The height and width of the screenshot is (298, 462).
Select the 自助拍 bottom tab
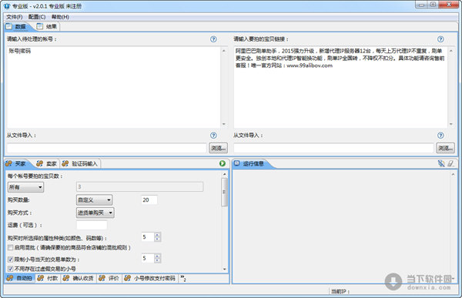coord(20,278)
